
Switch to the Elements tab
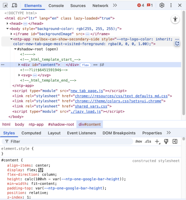pyautogui.click(x=33, y=6)
